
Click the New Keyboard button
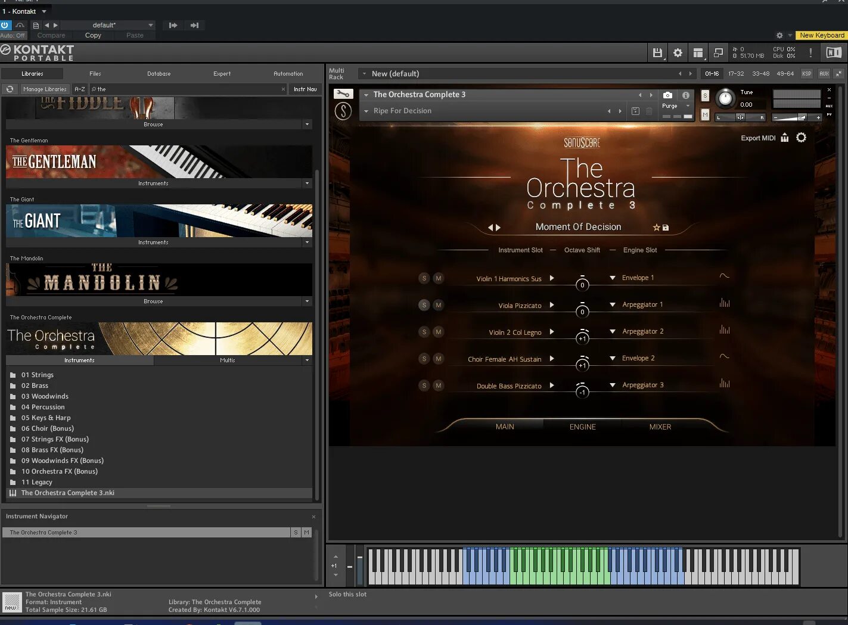[822, 35]
